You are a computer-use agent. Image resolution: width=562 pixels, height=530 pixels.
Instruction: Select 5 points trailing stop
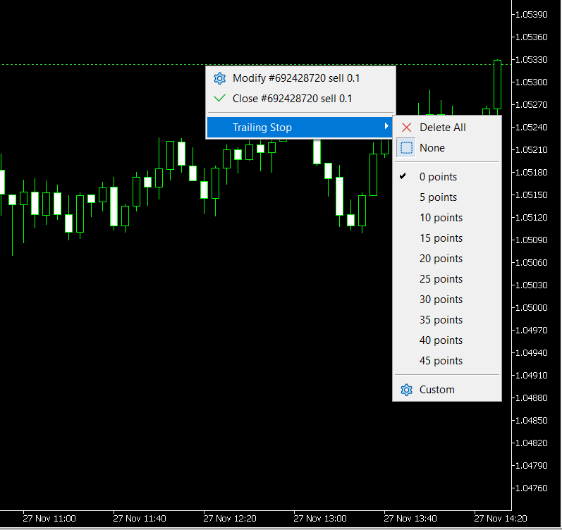[438, 197]
